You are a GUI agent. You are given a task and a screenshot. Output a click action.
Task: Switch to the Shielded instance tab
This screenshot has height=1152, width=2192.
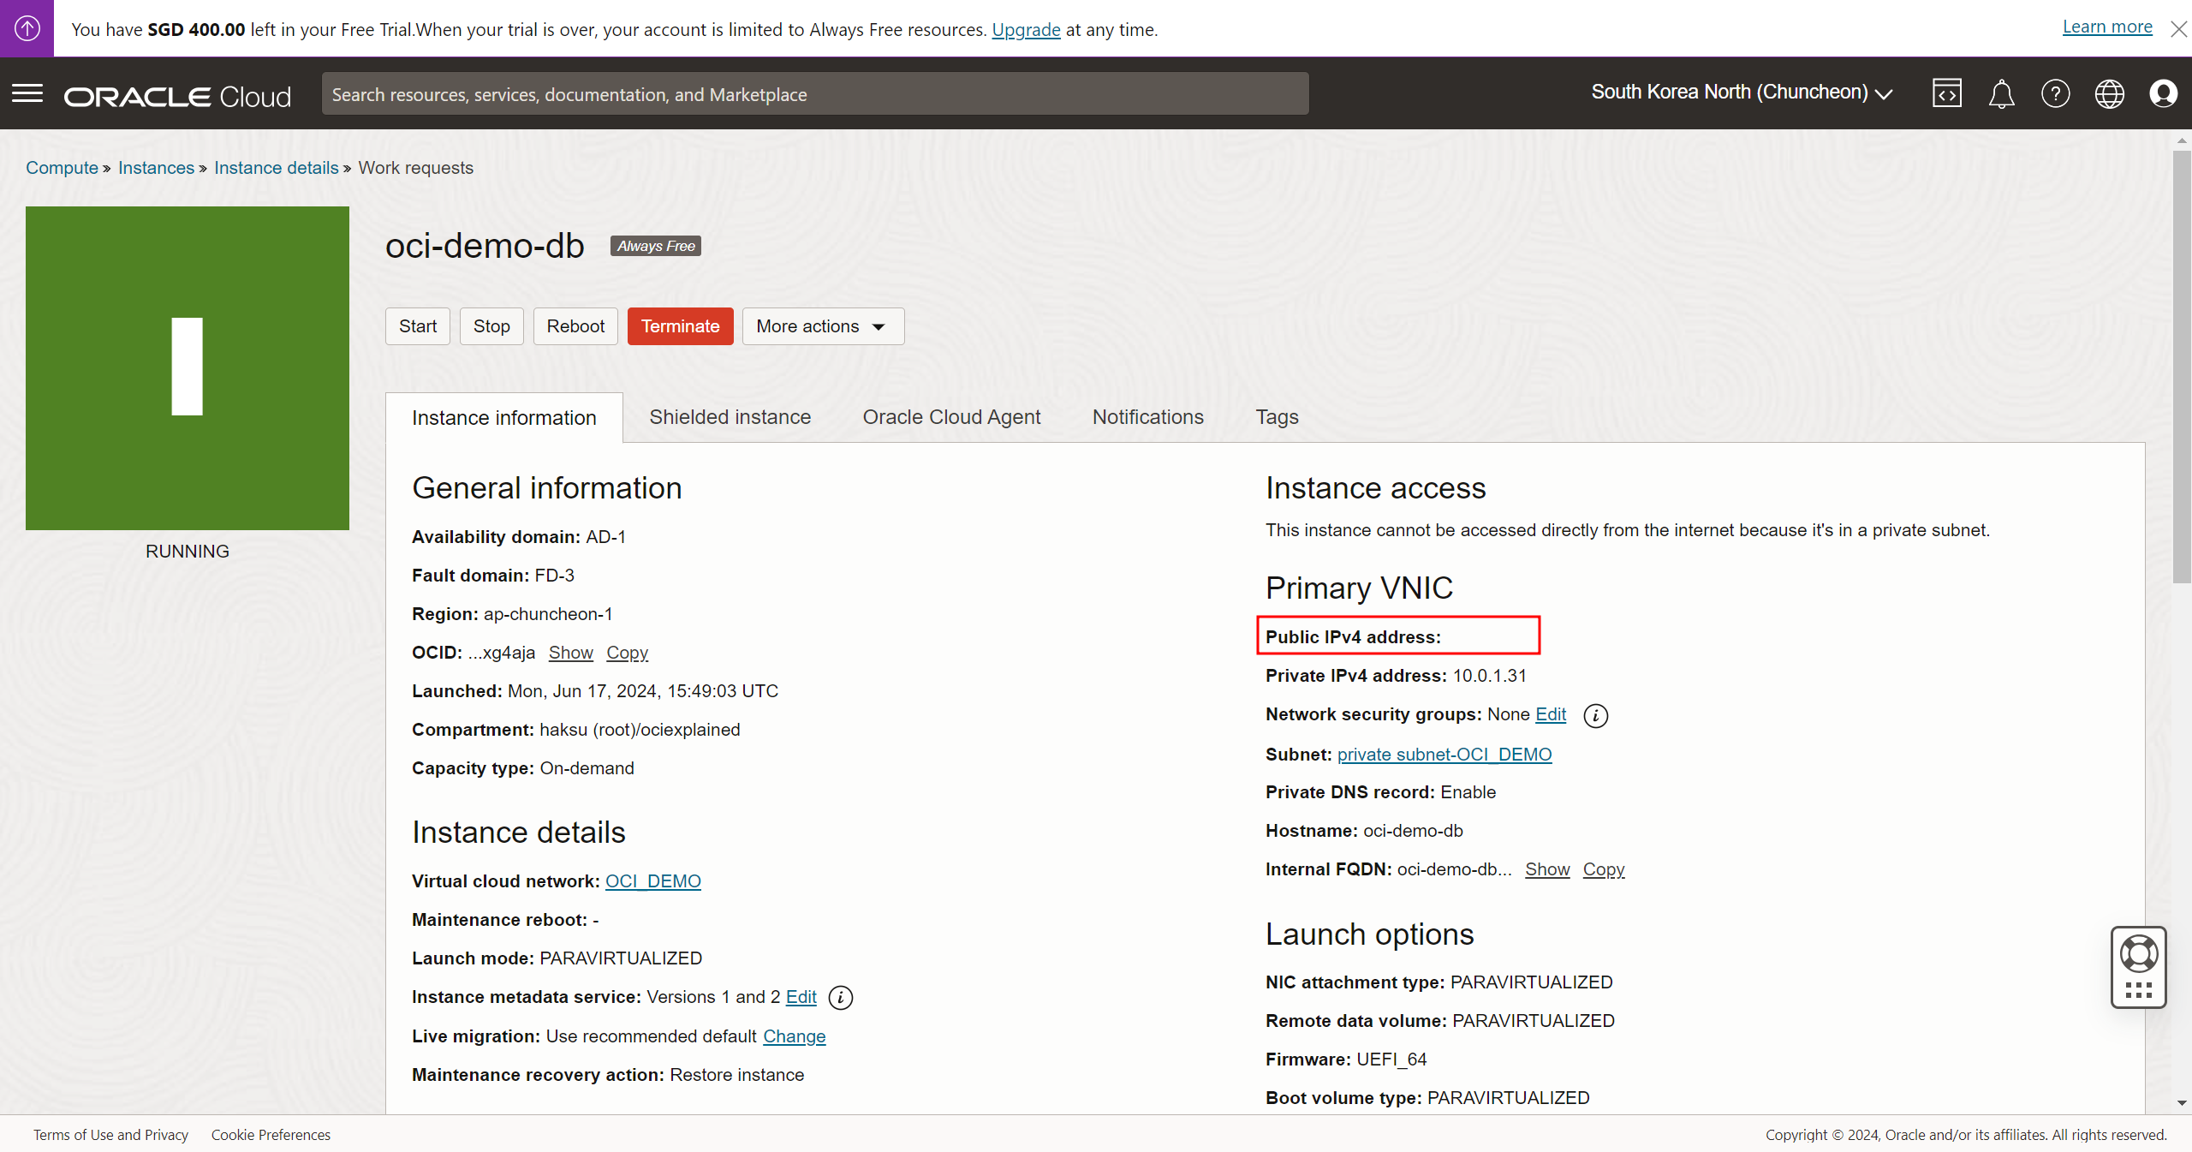(730, 417)
